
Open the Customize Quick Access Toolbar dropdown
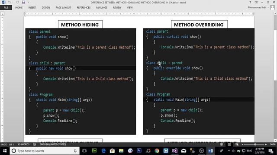[x=28, y=3]
